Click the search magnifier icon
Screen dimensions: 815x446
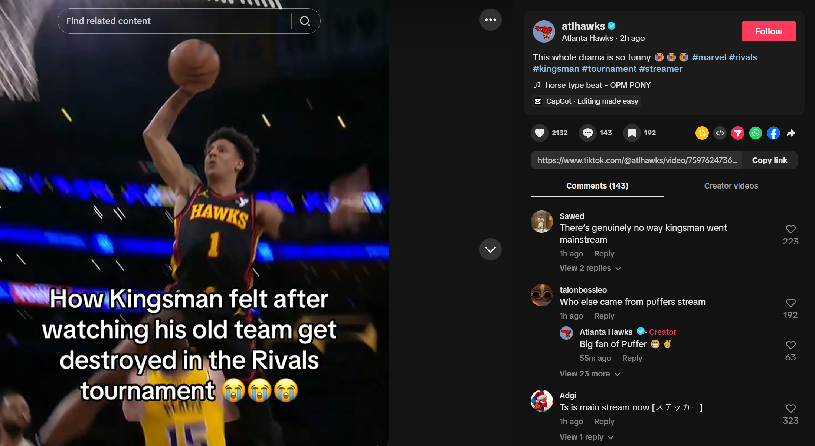(x=305, y=21)
